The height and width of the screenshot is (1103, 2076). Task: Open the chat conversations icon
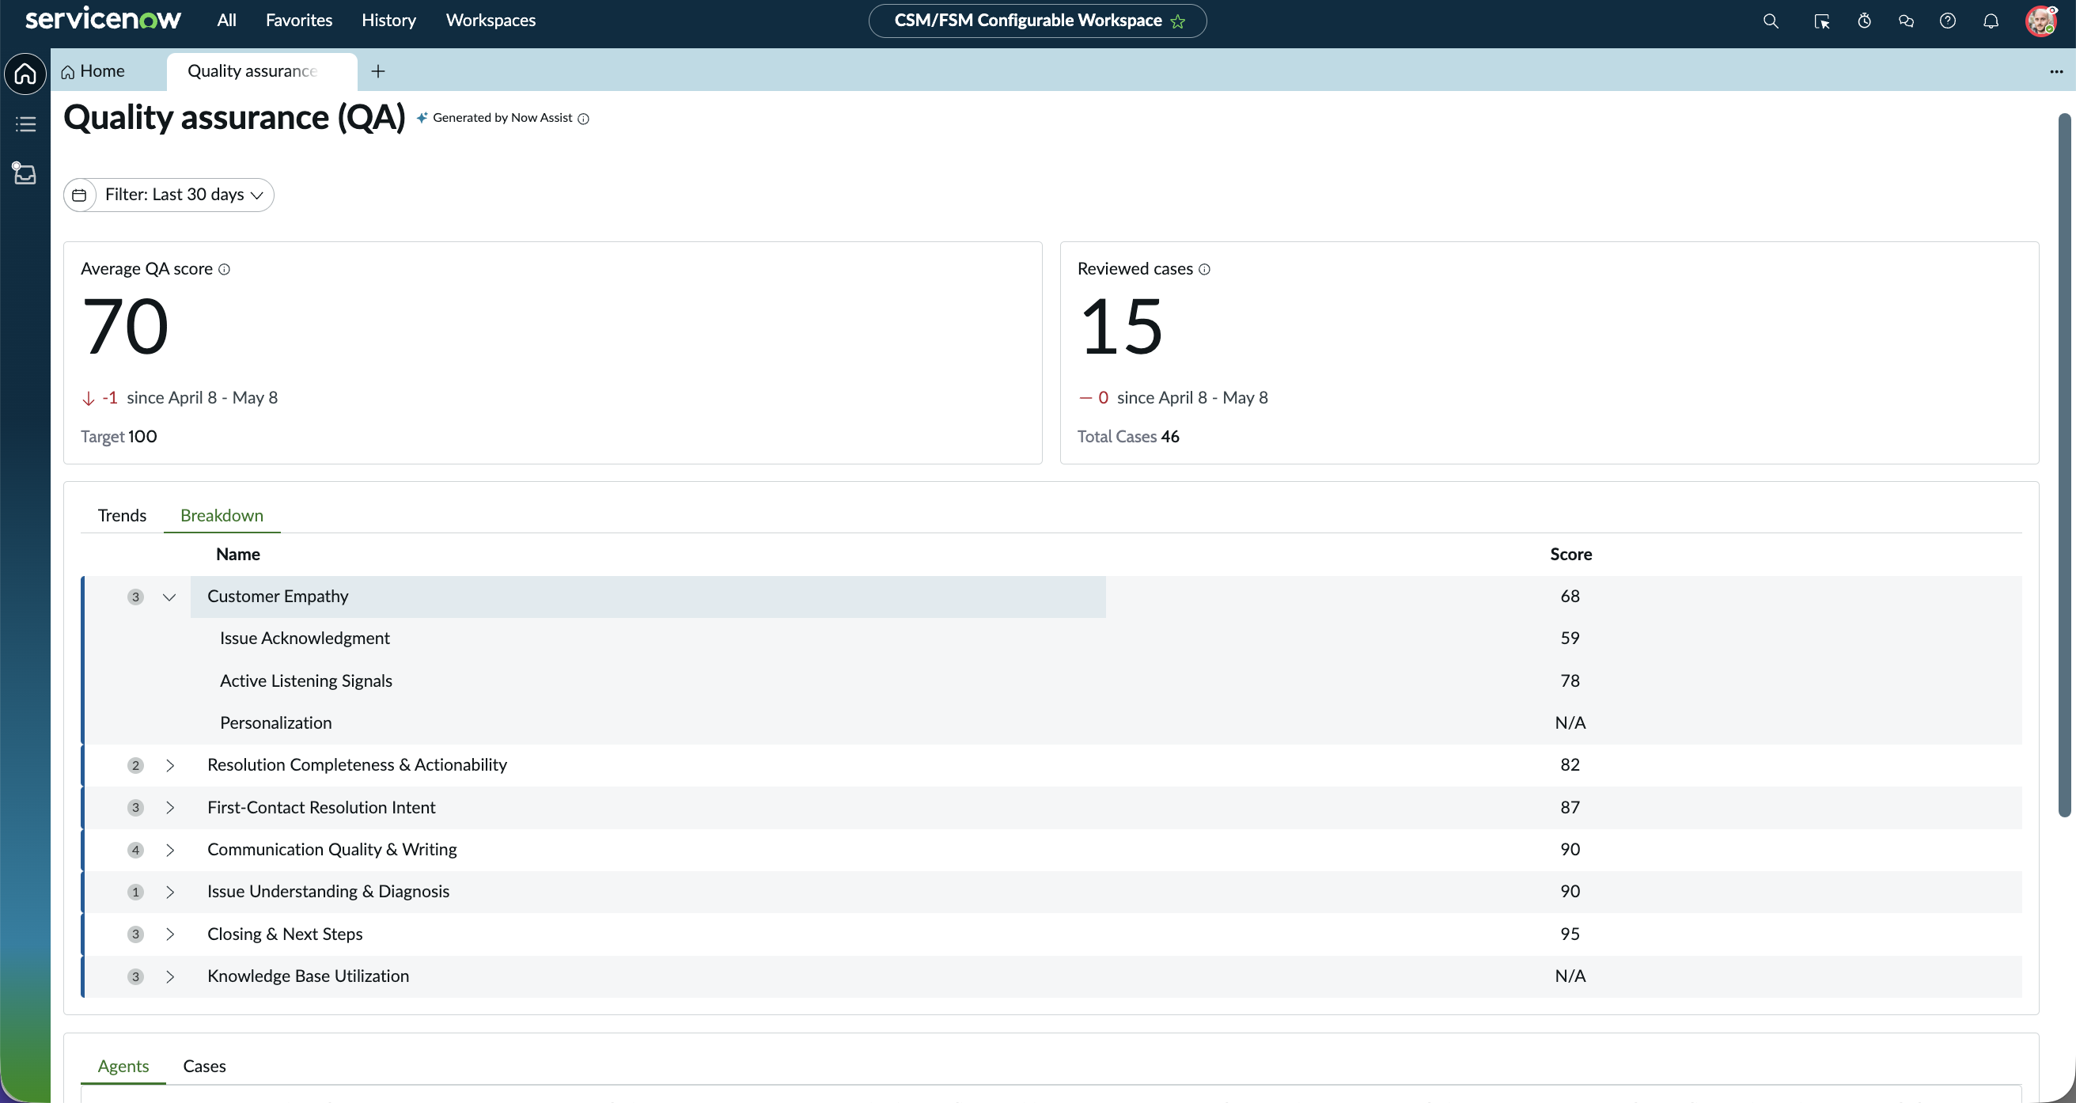coord(1906,21)
